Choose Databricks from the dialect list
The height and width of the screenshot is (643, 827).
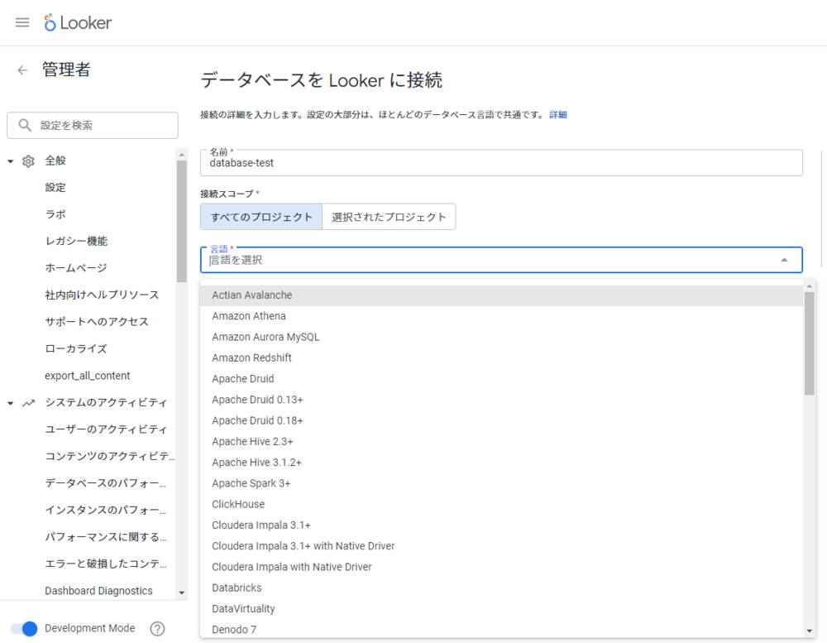click(x=237, y=588)
